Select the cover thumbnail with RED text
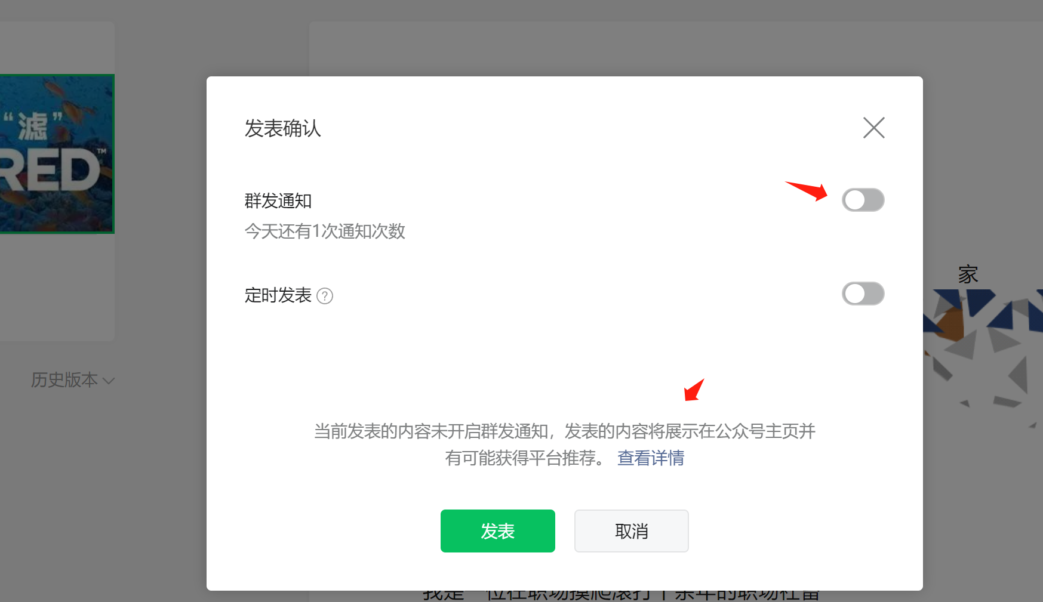Viewport: 1043px width, 602px height. pos(57,154)
